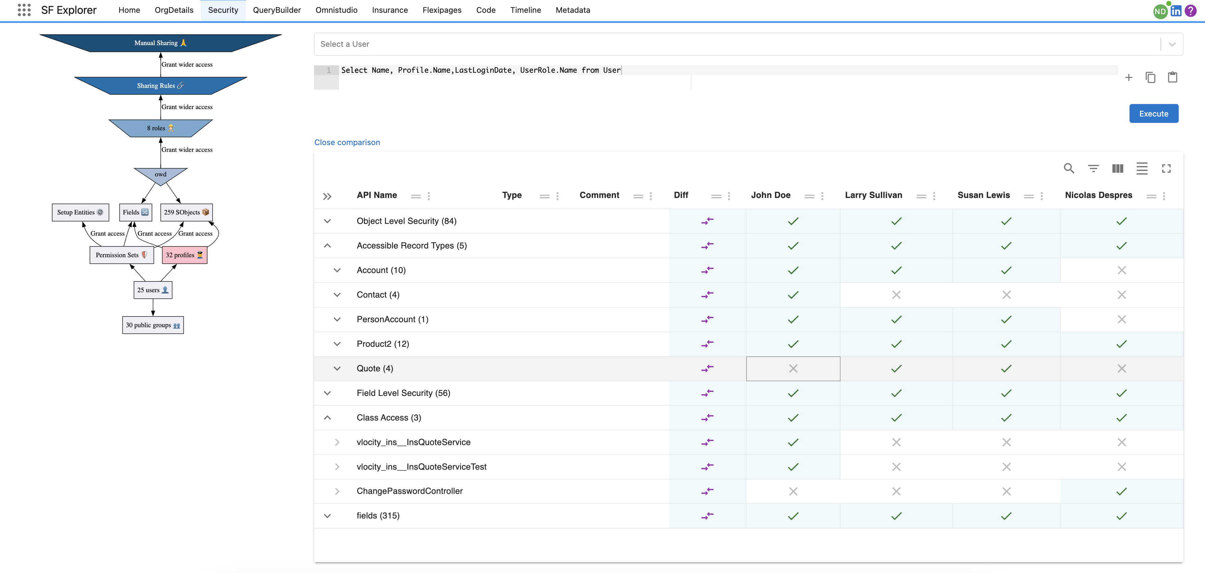Open API Name column actions menu
Viewport: 1205px width, 573px height.
point(429,196)
